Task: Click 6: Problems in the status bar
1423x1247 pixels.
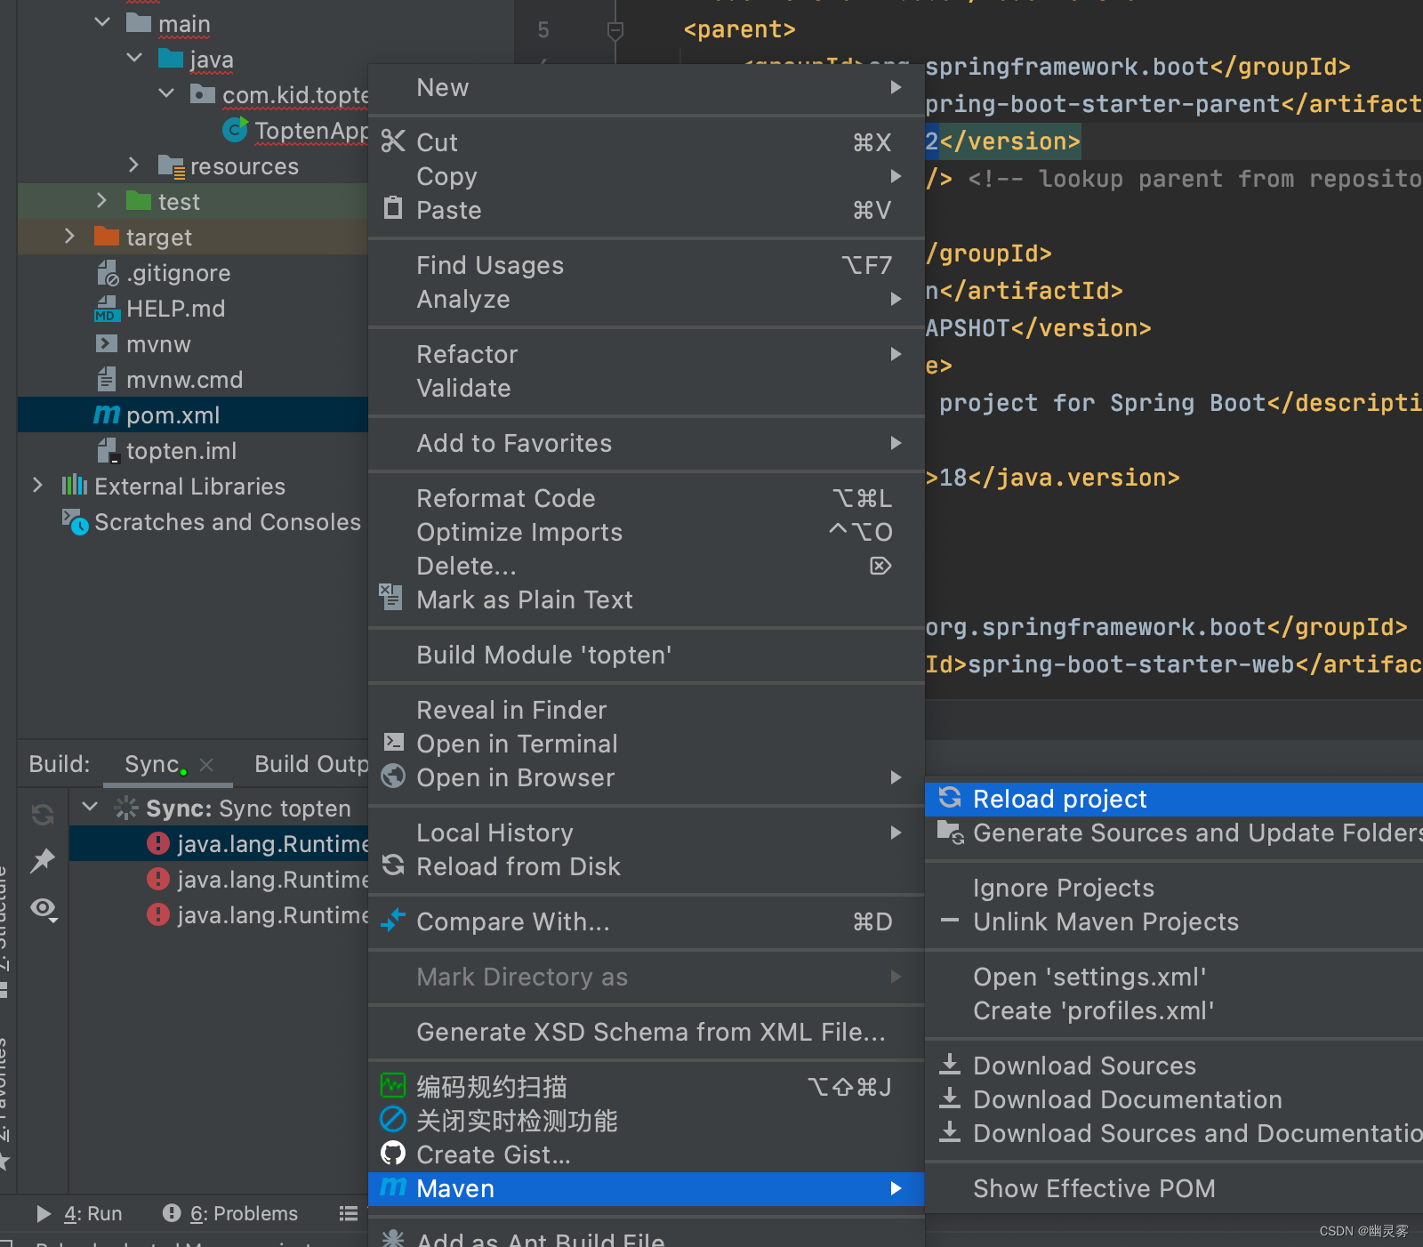Action: point(240,1212)
